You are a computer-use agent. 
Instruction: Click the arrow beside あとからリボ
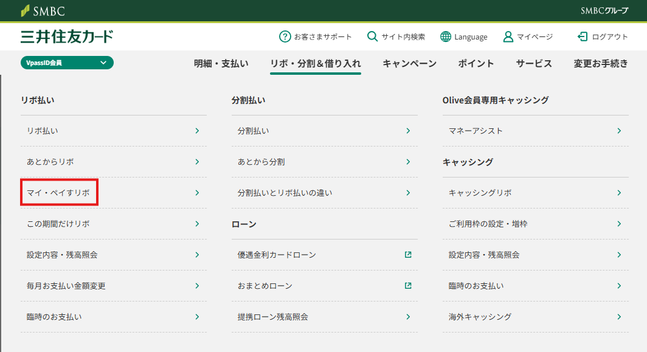(x=197, y=162)
